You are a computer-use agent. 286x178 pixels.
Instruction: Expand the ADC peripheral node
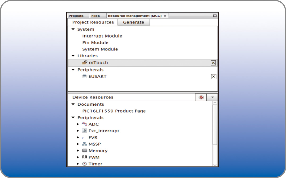78,124
